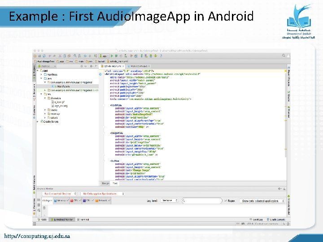323x242 pixels.
Task: Click the Save All toolbar icon
Action: 39,56
